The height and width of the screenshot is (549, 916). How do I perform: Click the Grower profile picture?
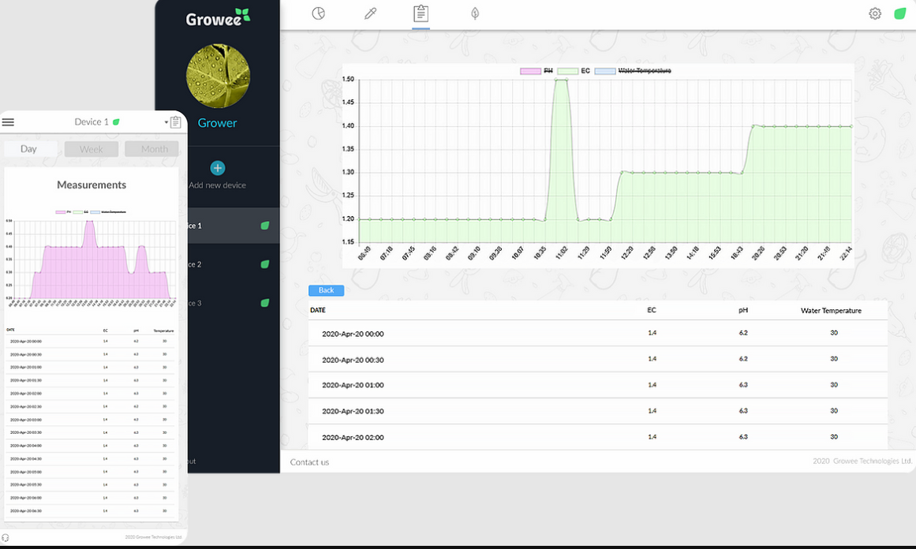click(x=218, y=77)
